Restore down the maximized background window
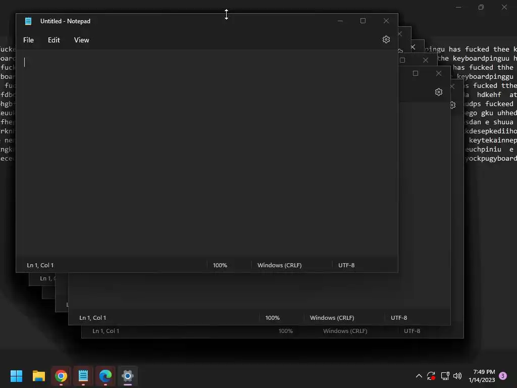The height and width of the screenshot is (388, 517). click(x=481, y=7)
